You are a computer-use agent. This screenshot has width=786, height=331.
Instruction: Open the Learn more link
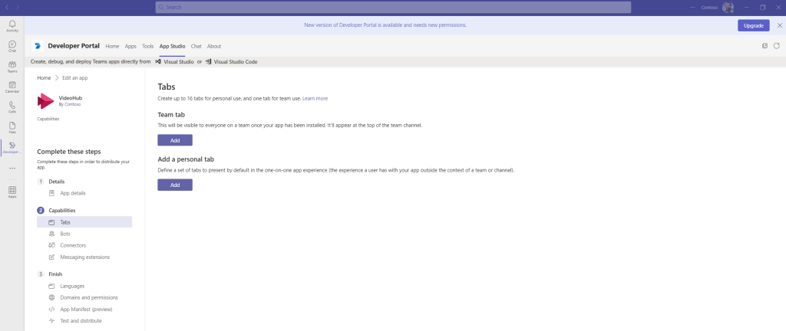point(315,99)
